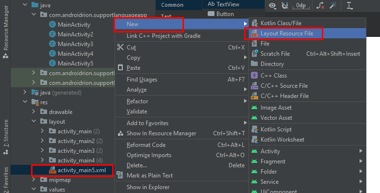Image resolution: width=380 pixels, height=193 pixels.
Task: Choose Validate in the context menu
Action: [x=182, y=112]
